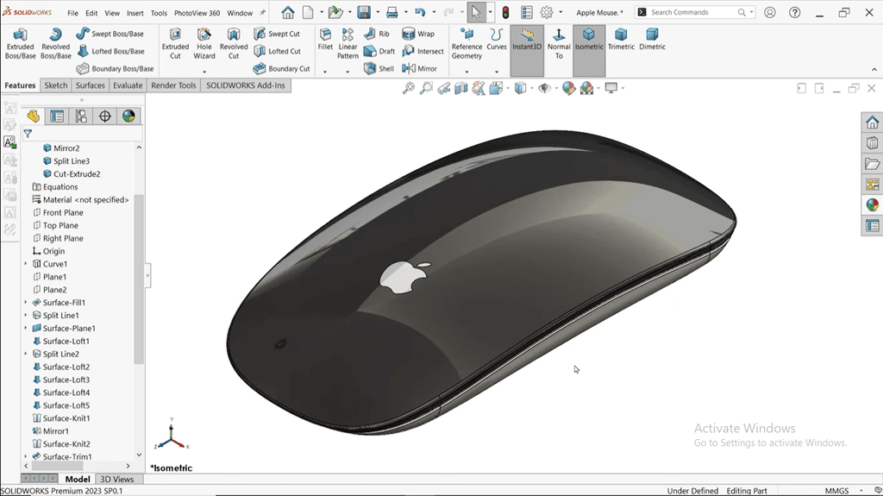The image size is (883, 496).
Task: Open the Linear Pattern dropdown arrow
Action: (348, 72)
